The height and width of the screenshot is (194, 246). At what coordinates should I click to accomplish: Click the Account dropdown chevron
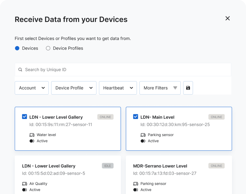pos(43,88)
